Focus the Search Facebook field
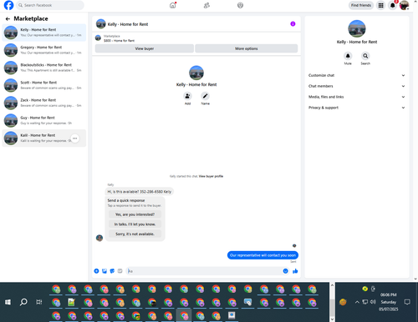This screenshot has height=322, width=418. tap(50, 5)
